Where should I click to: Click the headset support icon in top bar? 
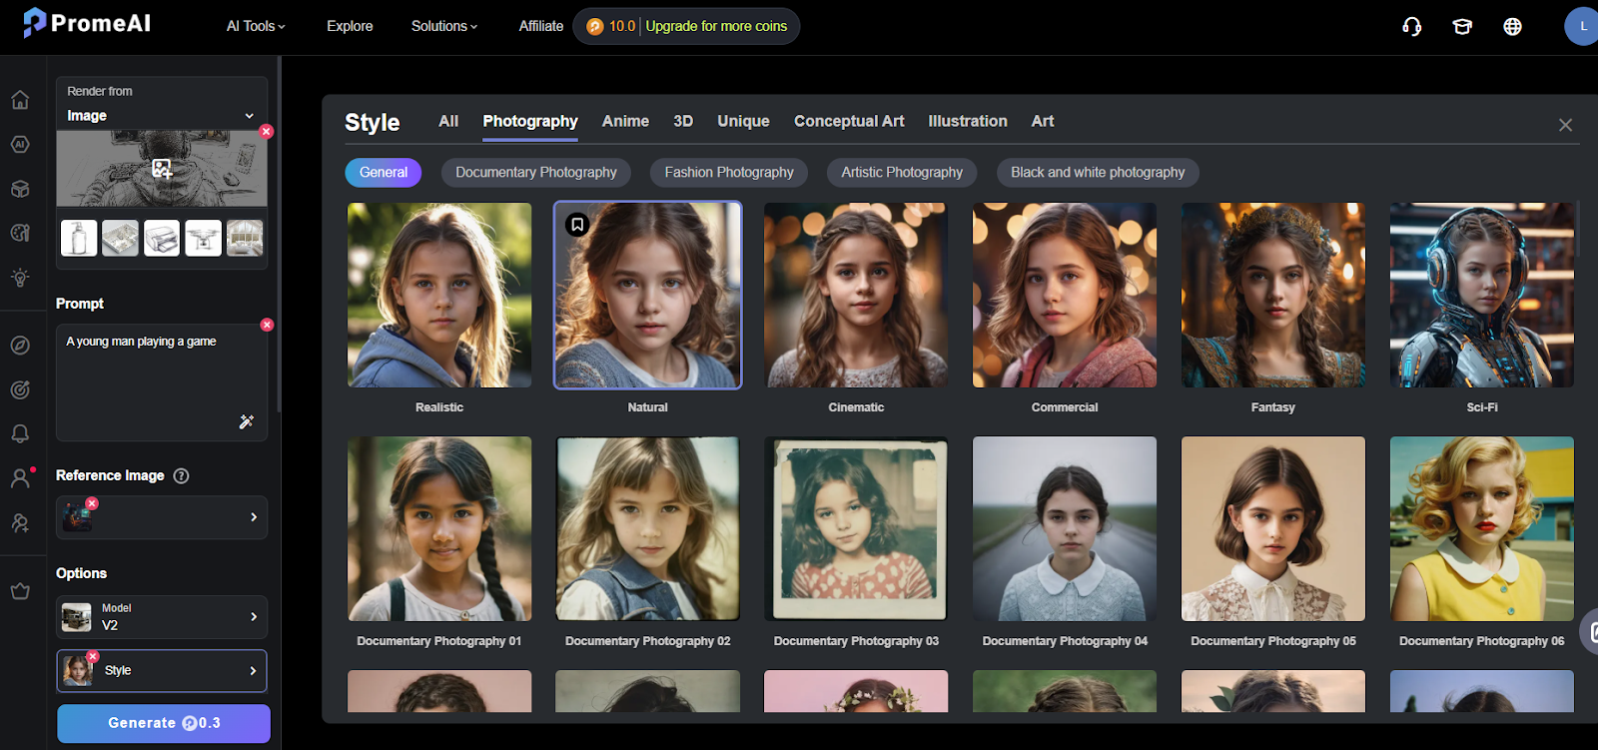click(x=1411, y=27)
